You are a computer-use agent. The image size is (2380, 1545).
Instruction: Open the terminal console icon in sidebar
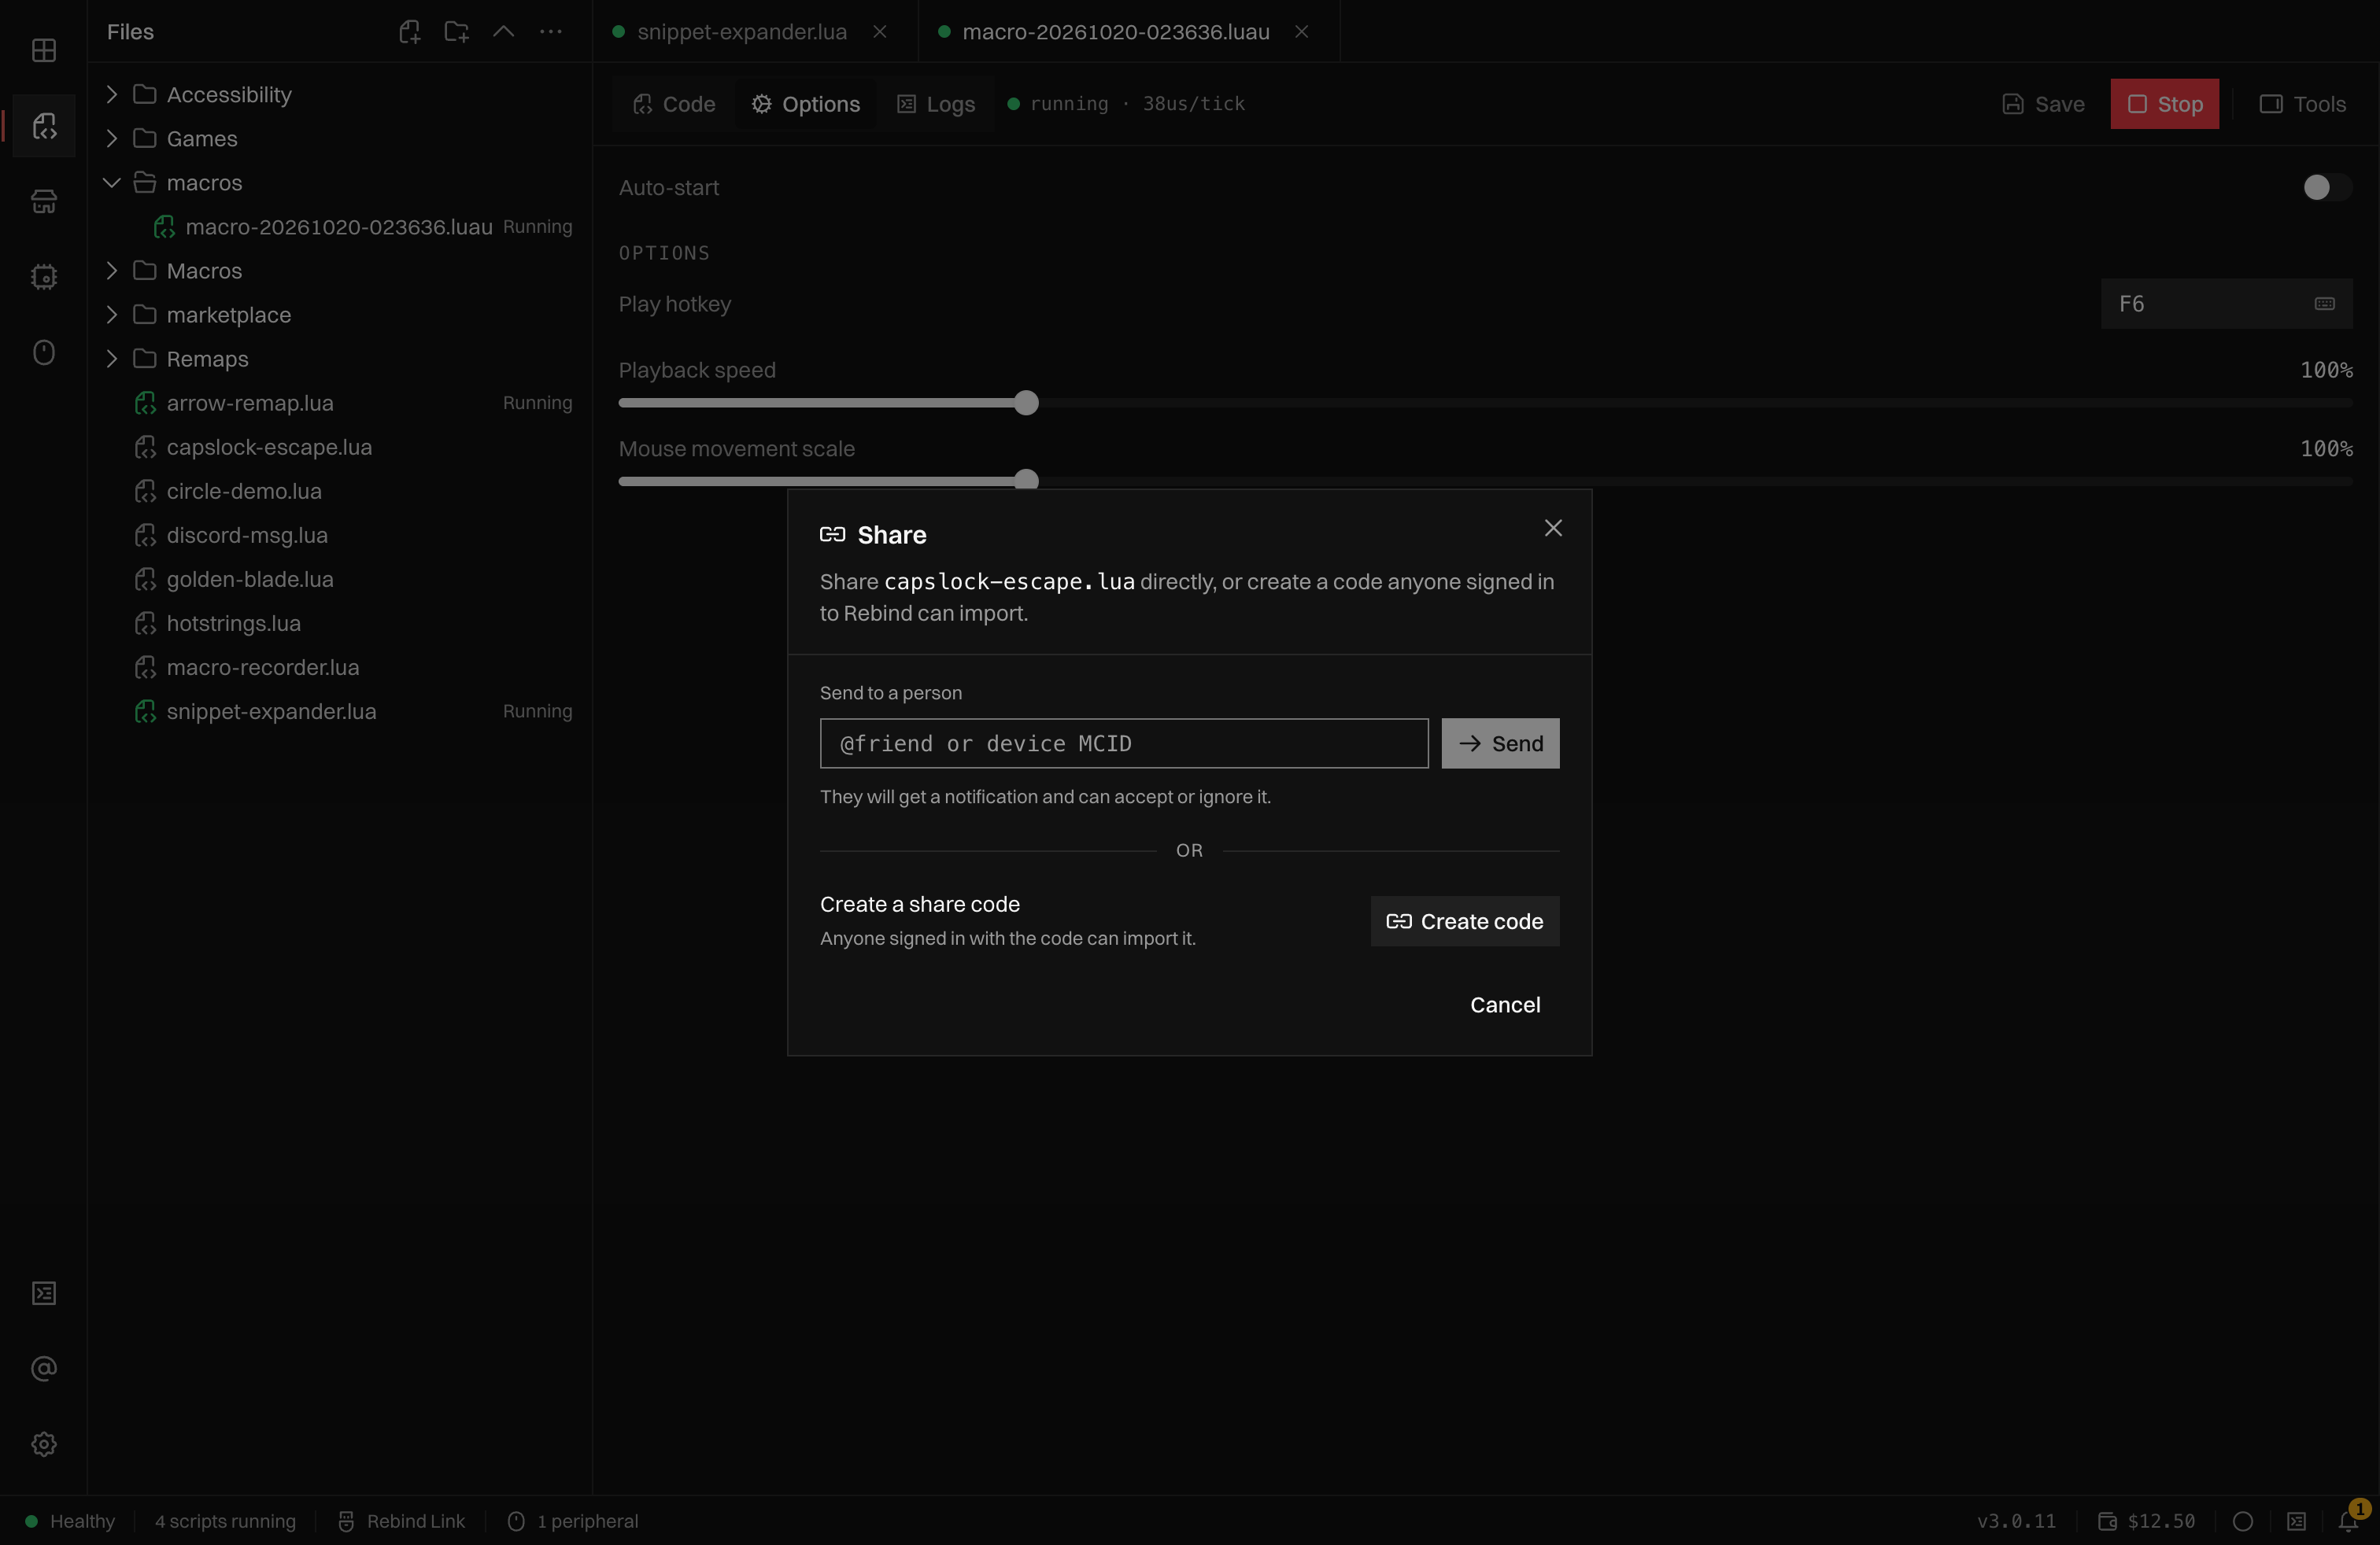point(44,1293)
